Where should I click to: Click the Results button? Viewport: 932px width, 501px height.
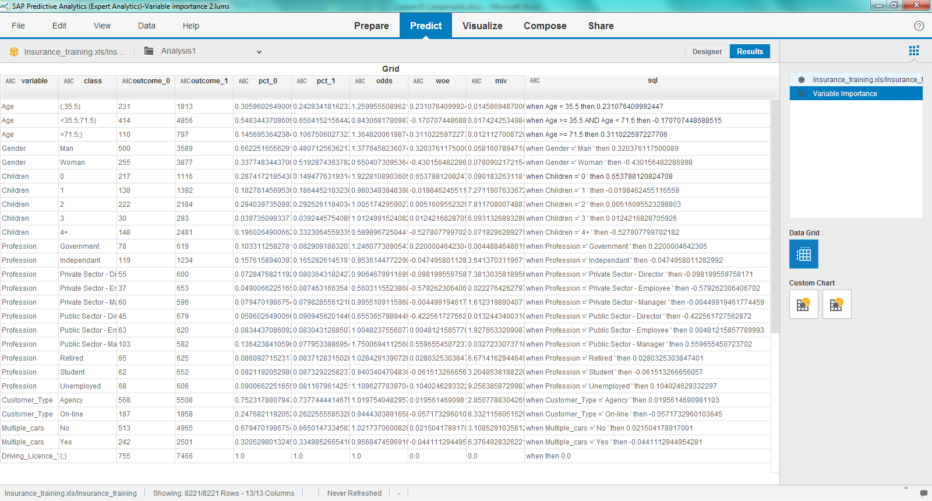tap(750, 51)
